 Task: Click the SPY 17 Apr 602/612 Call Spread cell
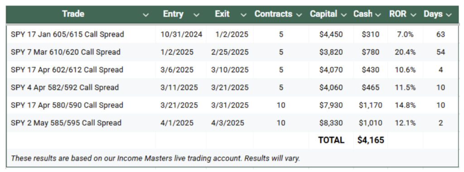tap(81, 70)
